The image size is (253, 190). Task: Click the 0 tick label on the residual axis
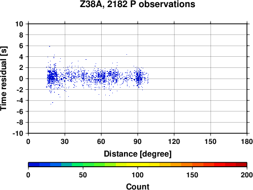(x=21, y=79)
